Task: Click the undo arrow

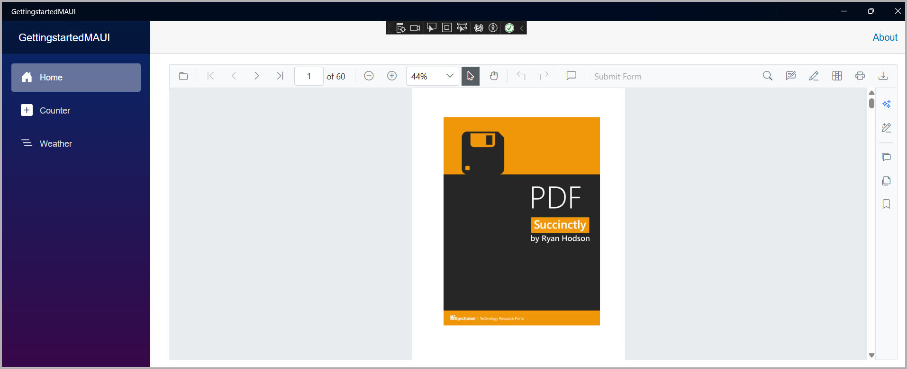Action: (521, 76)
